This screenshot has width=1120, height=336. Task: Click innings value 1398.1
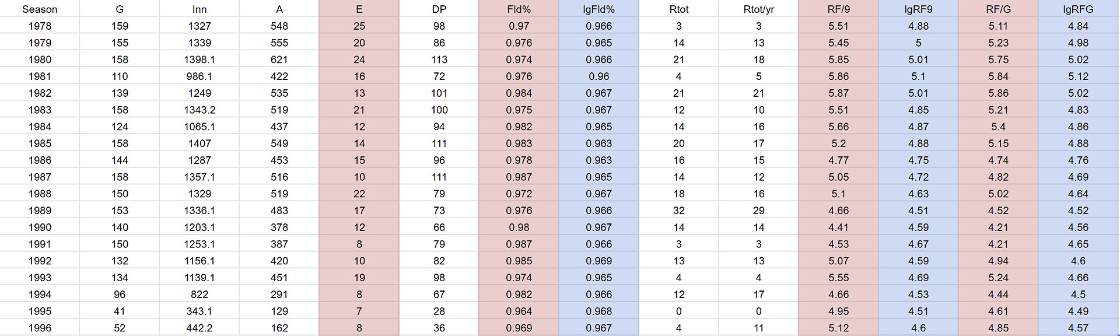pos(199,60)
